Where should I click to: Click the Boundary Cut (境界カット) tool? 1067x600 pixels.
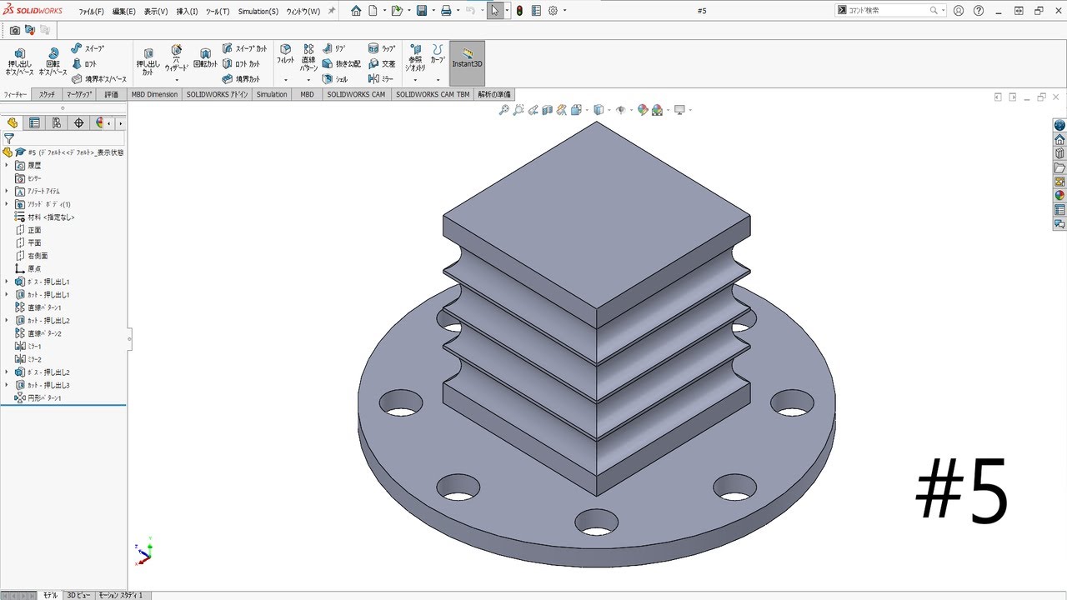pos(242,79)
